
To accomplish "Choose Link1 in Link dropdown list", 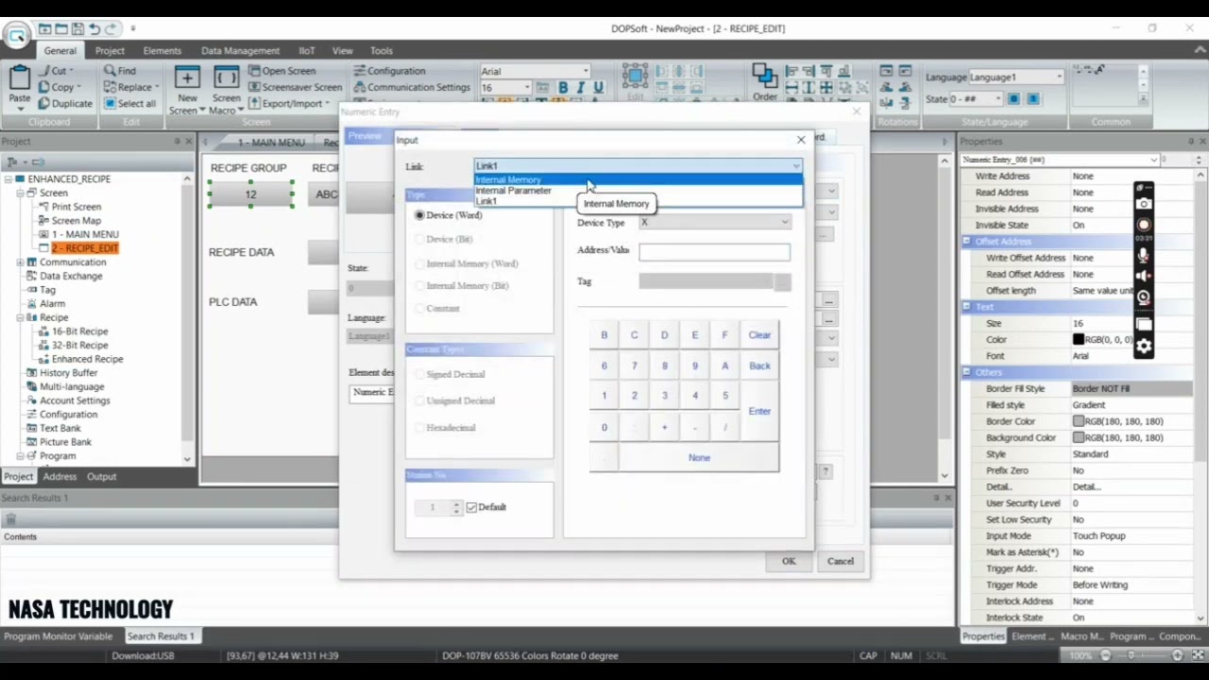I will (639, 201).
